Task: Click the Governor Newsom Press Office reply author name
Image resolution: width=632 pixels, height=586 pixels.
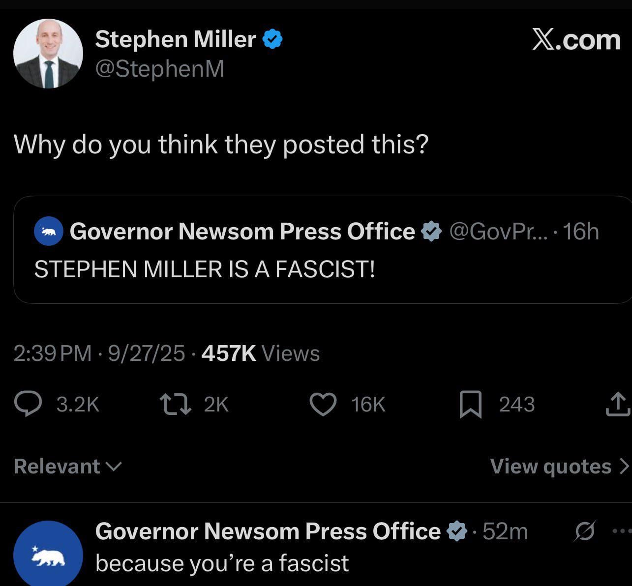Action: (x=268, y=531)
